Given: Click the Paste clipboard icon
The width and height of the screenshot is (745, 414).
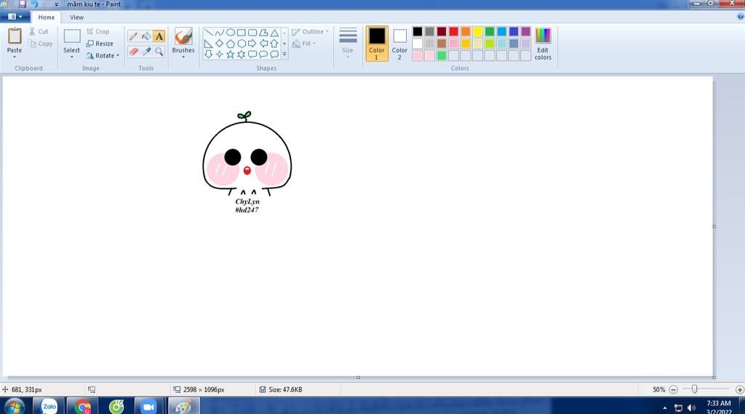Looking at the screenshot, I should (x=15, y=36).
